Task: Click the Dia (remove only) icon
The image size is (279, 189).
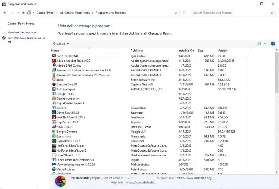Action: click(x=54, y=98)
